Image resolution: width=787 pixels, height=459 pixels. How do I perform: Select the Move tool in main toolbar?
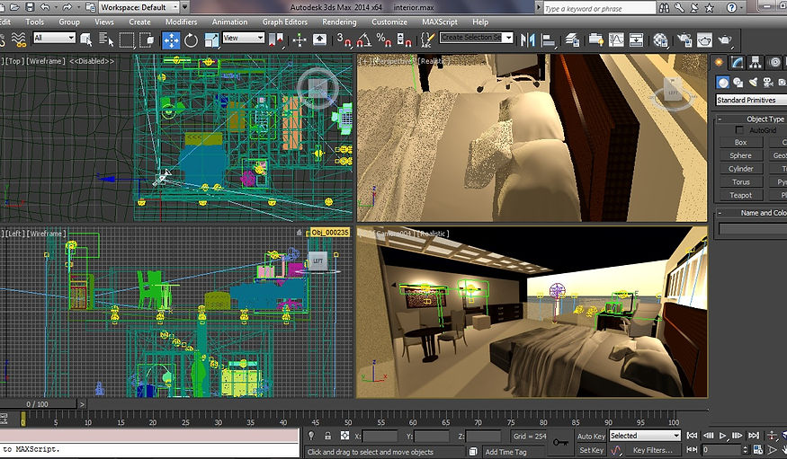click(171, 40)
